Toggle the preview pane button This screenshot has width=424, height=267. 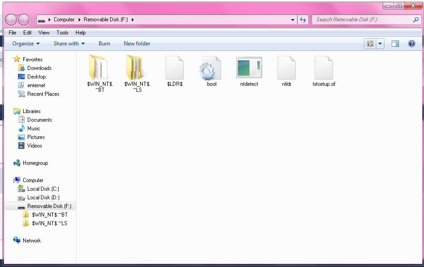click(x=395, y=44)
